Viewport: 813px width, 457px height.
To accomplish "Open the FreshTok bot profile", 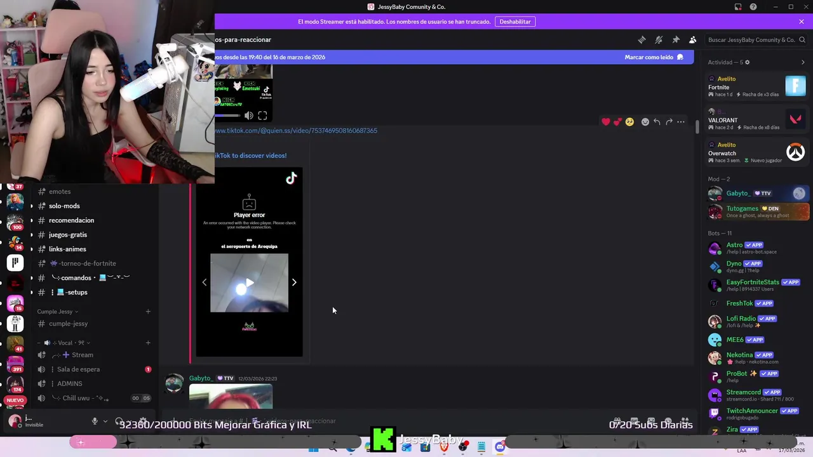I will pyautogui.click(x=758, y=303).
